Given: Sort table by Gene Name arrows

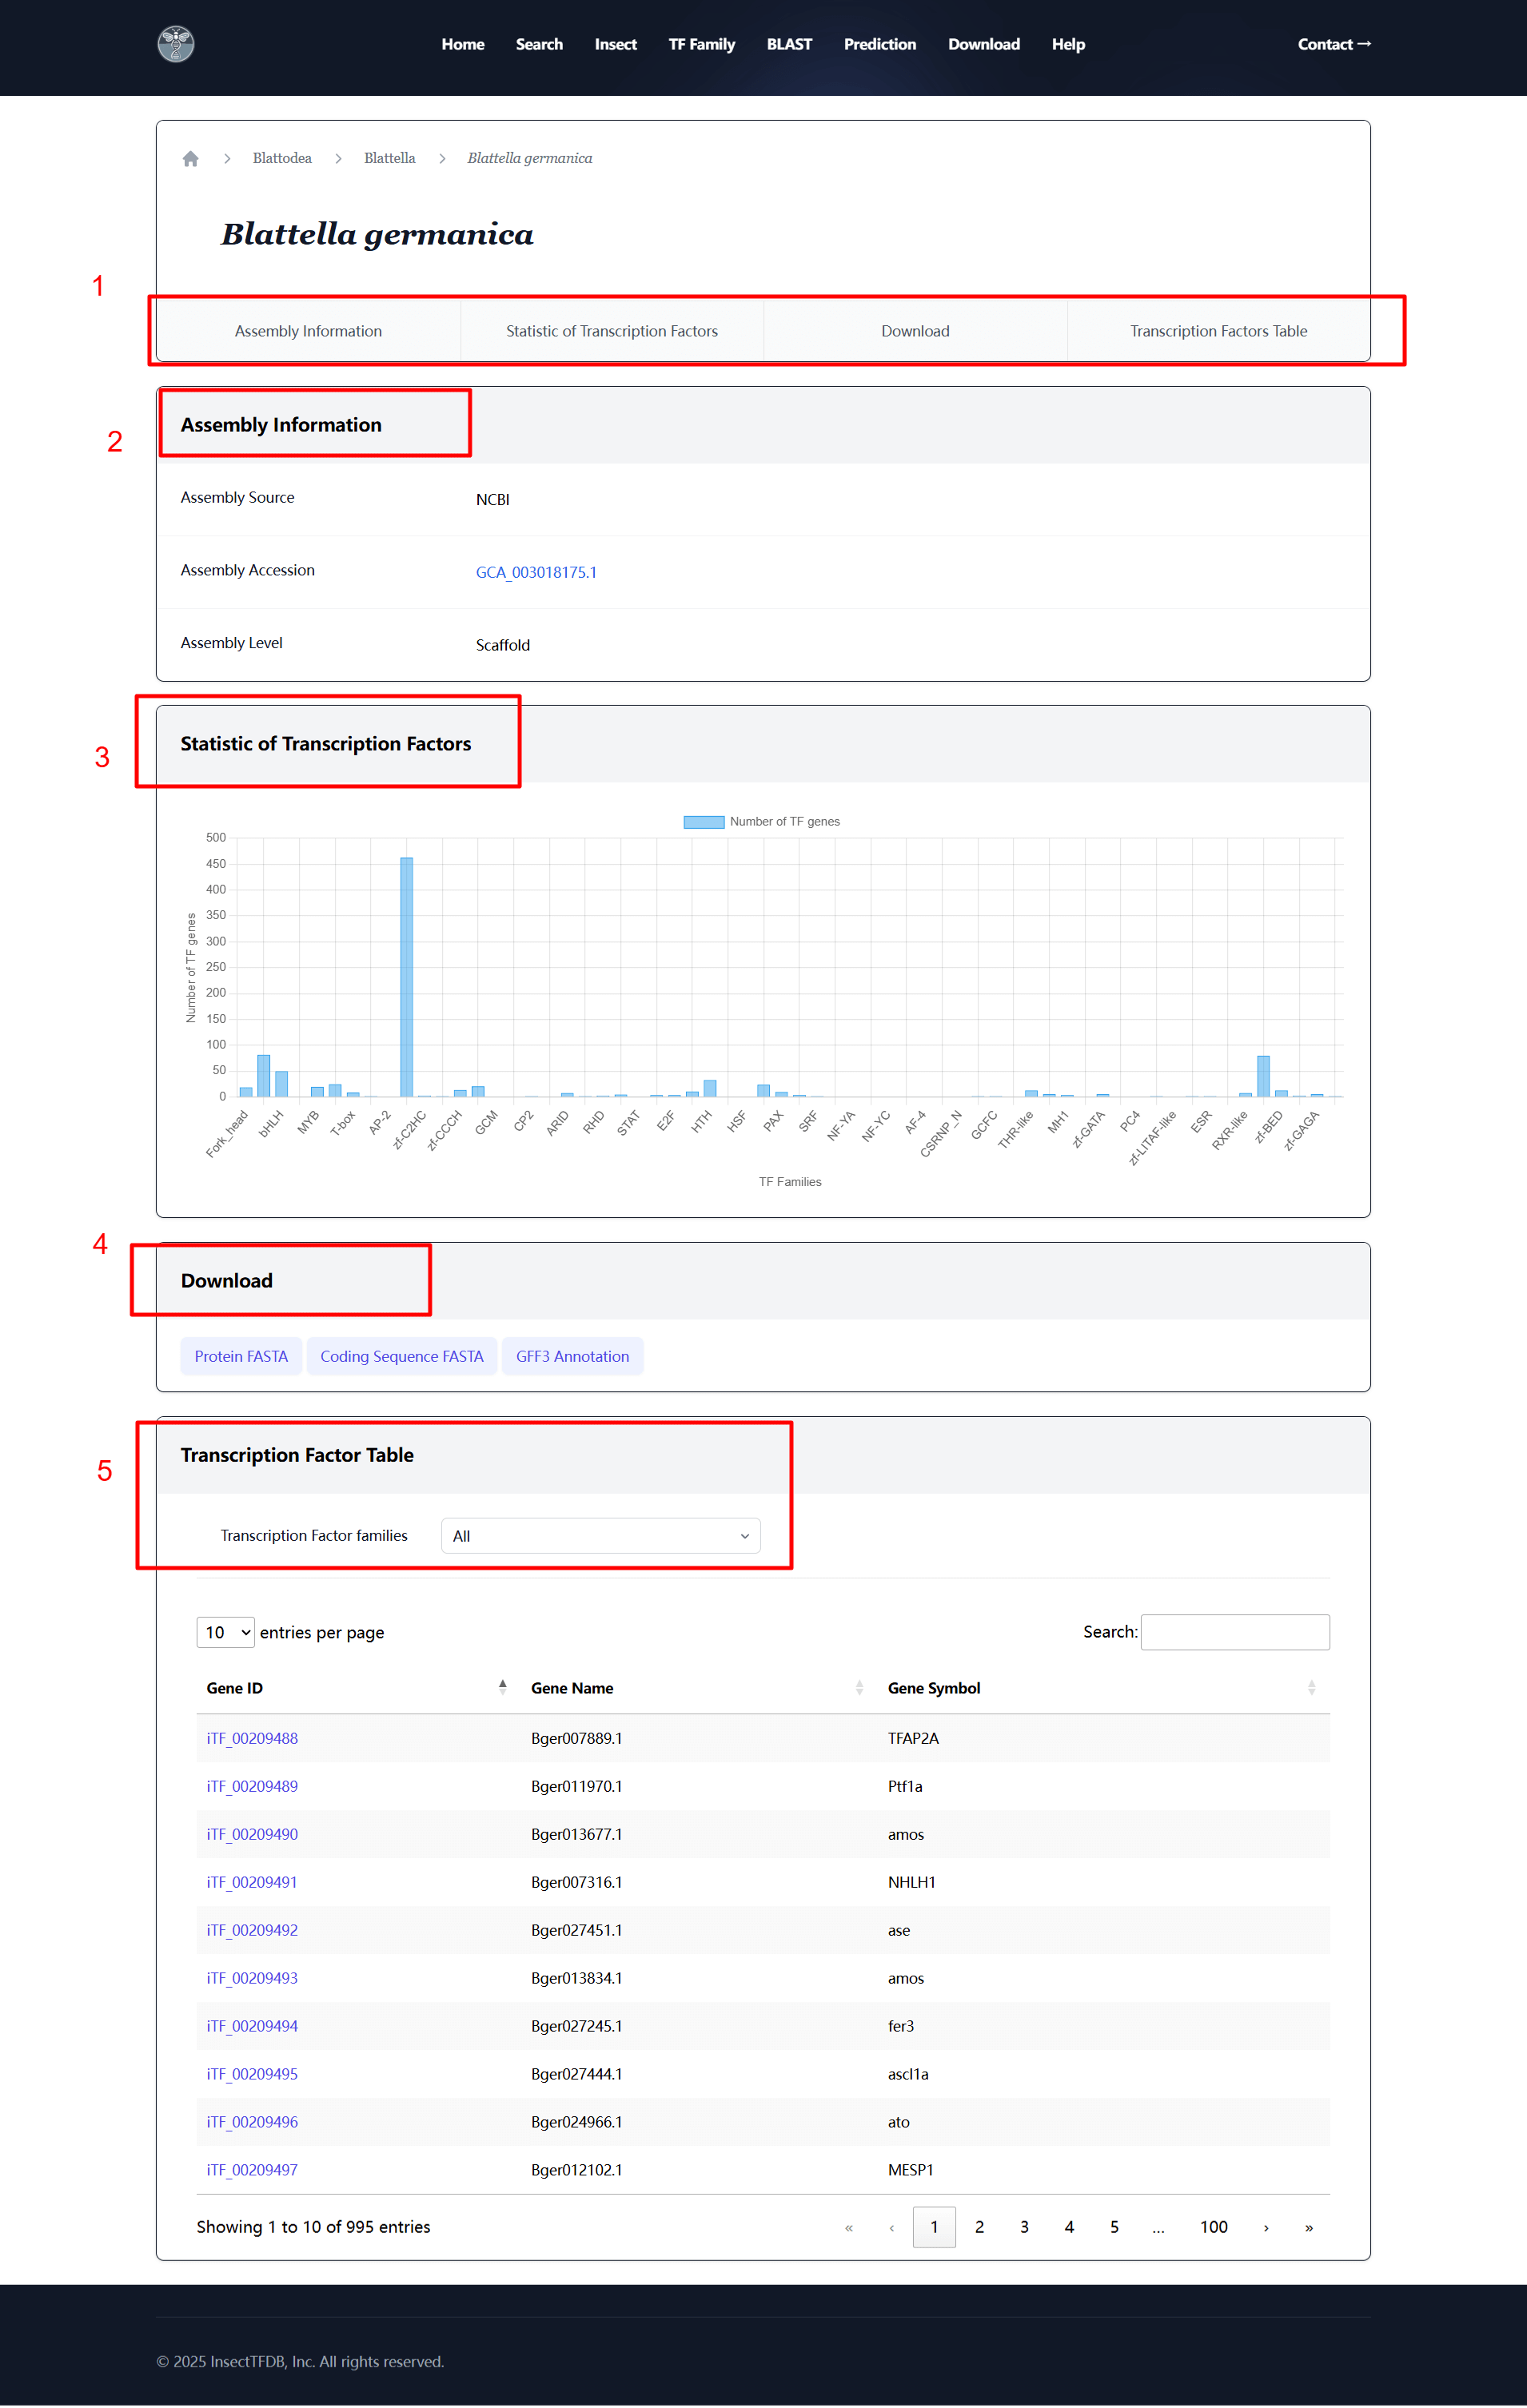Looking at the screenshot, I should pos(859,1687).
